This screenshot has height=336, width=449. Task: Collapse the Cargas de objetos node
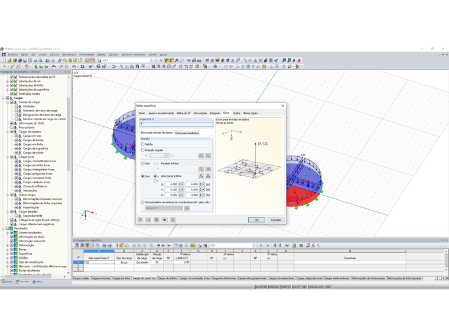[8, 131]
